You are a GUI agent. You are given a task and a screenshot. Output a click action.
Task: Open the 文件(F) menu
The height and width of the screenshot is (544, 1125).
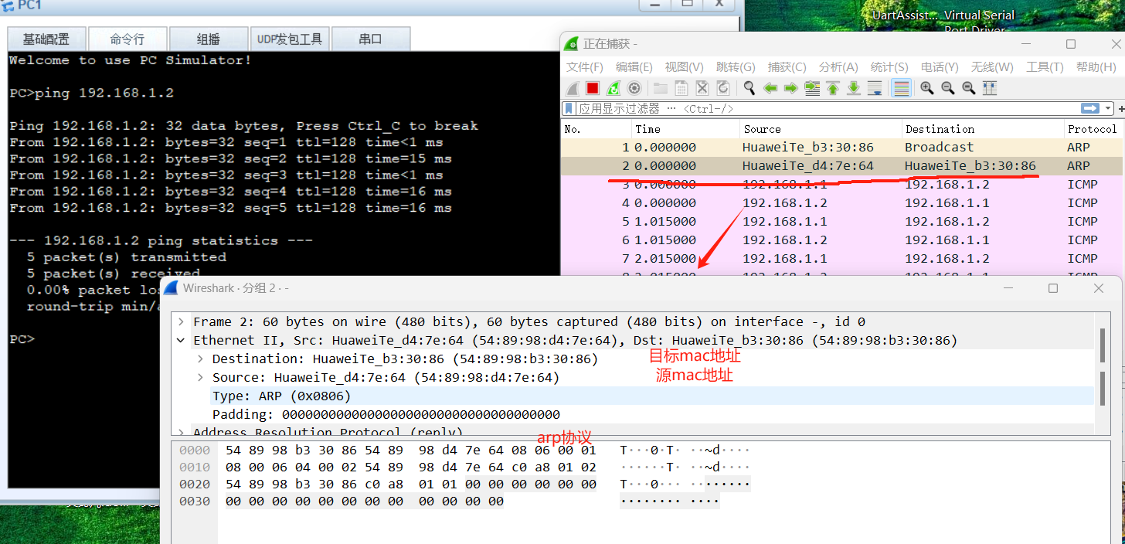coord(585,67)
